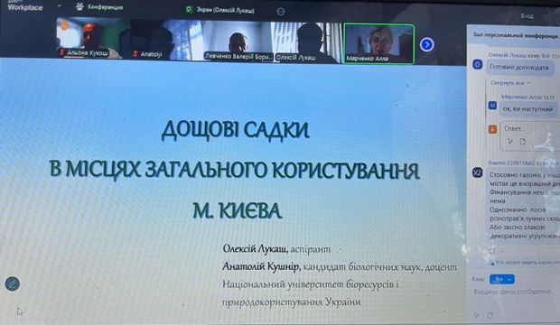Viewport: 560px width, 325px height.
Task: Select the Экран (Олексій Лукаш) share label
Action: click(x=225, y=10)
